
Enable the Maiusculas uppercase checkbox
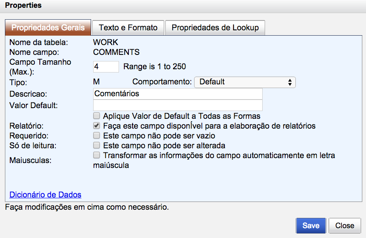click(x=96, y=155)
